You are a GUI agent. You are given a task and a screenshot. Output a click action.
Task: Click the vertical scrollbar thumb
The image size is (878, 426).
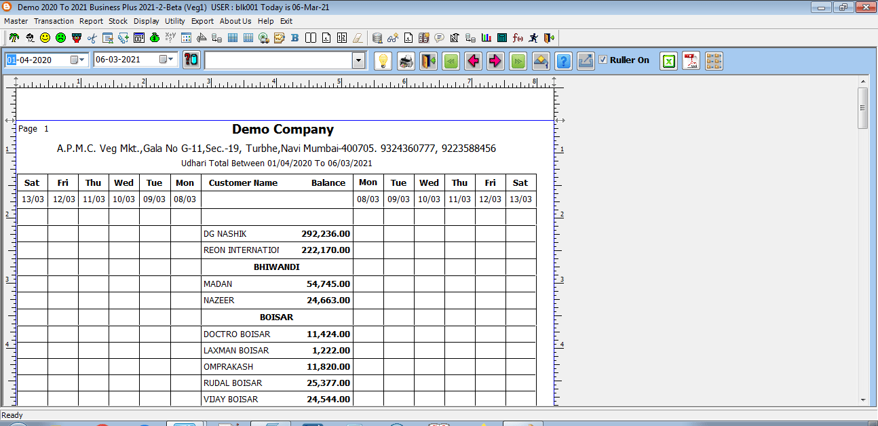click(862, 107)
